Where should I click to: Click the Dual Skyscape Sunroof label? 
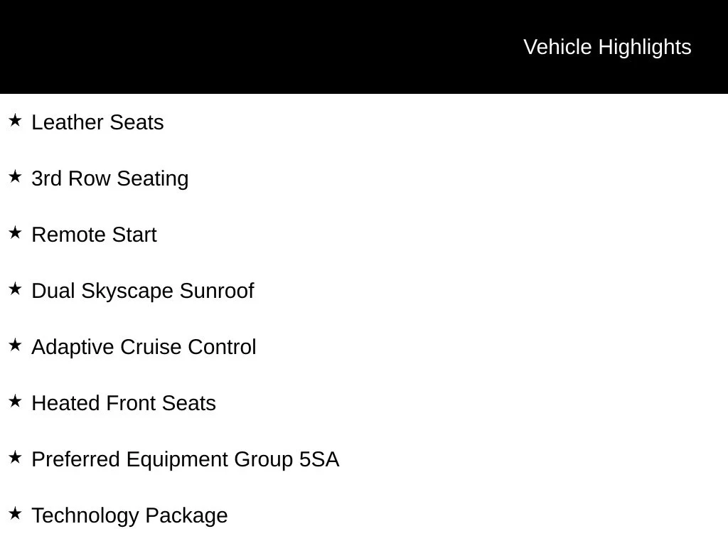142,291
